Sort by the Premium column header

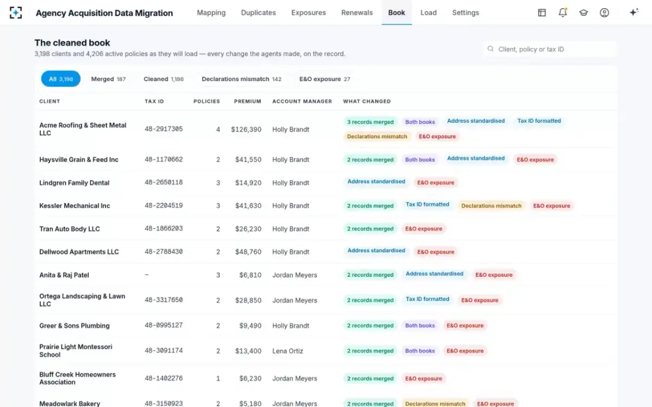click(x=248, y=101)
